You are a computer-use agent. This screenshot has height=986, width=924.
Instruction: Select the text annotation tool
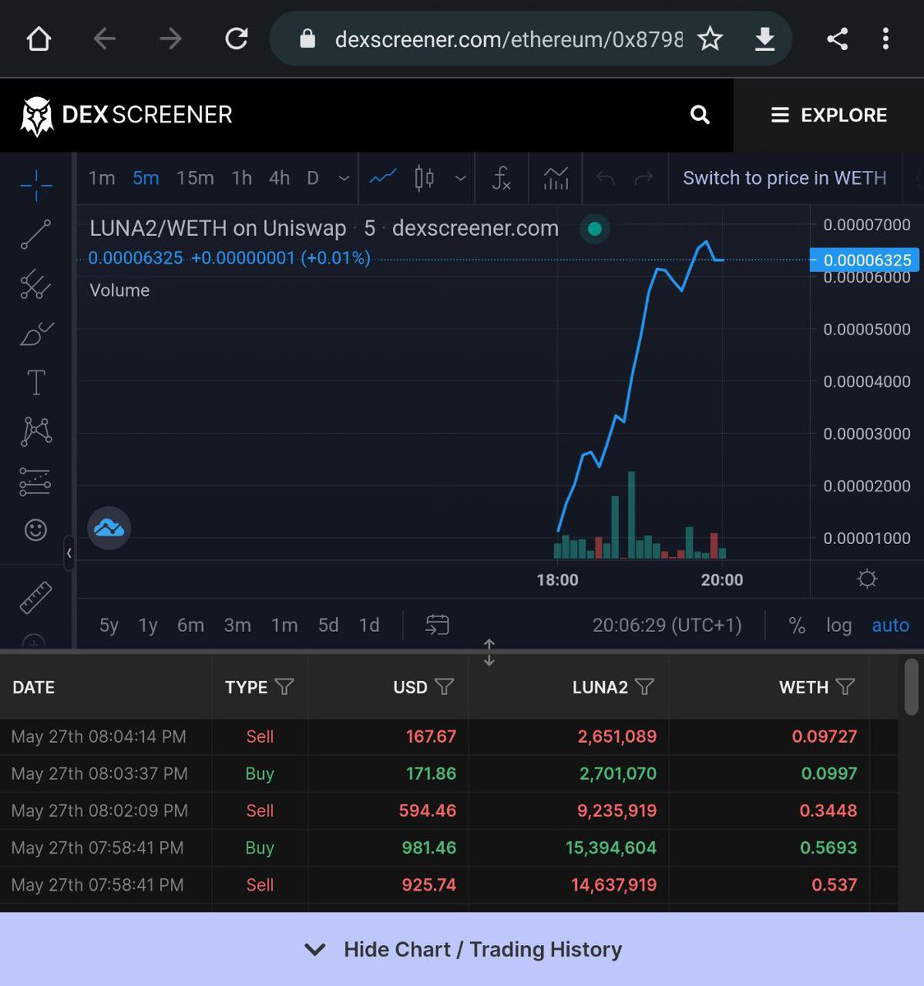pos(36,383)
